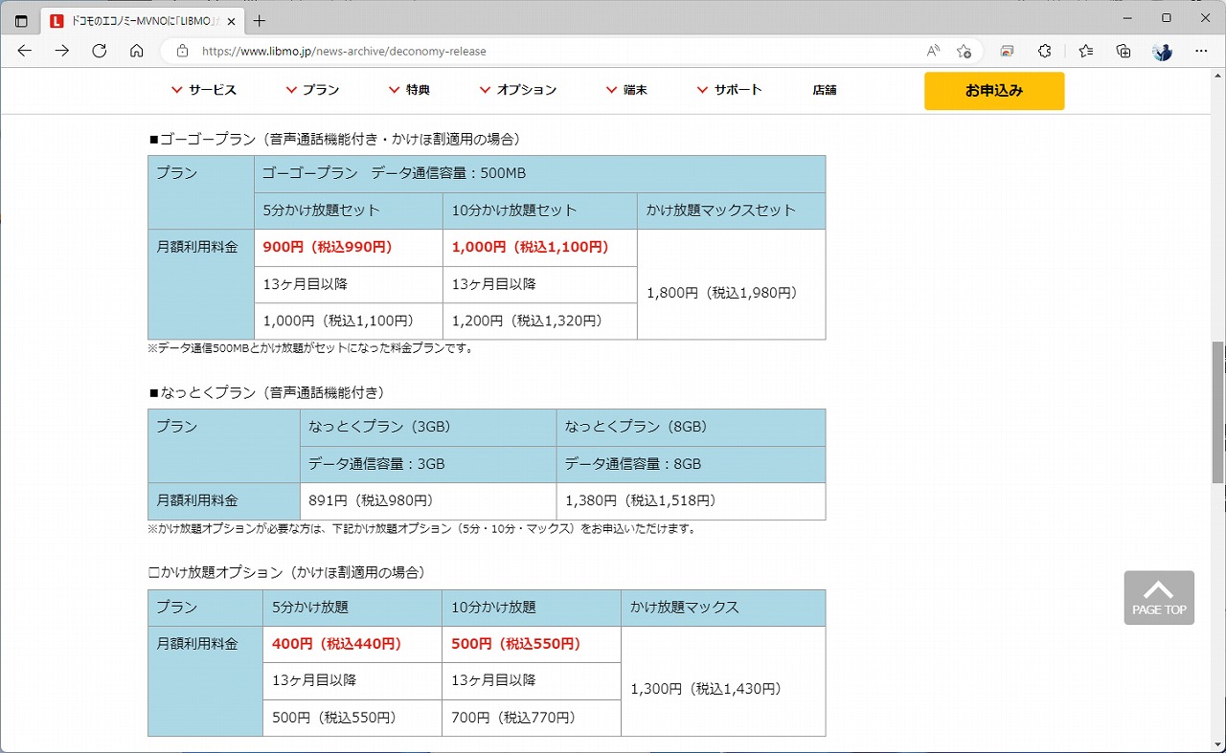
Task: Click the なっとくプラン（3GB） header cell
Action: 428,428
